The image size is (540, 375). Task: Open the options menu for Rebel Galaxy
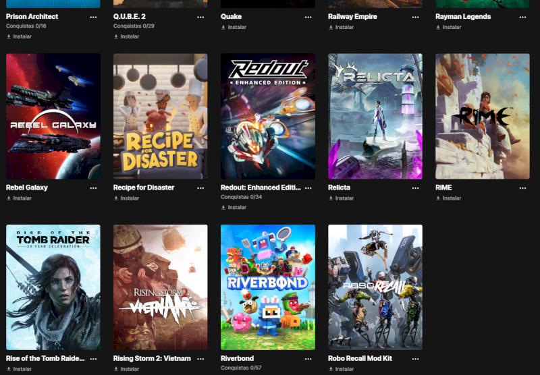click(x=93, y=188)
